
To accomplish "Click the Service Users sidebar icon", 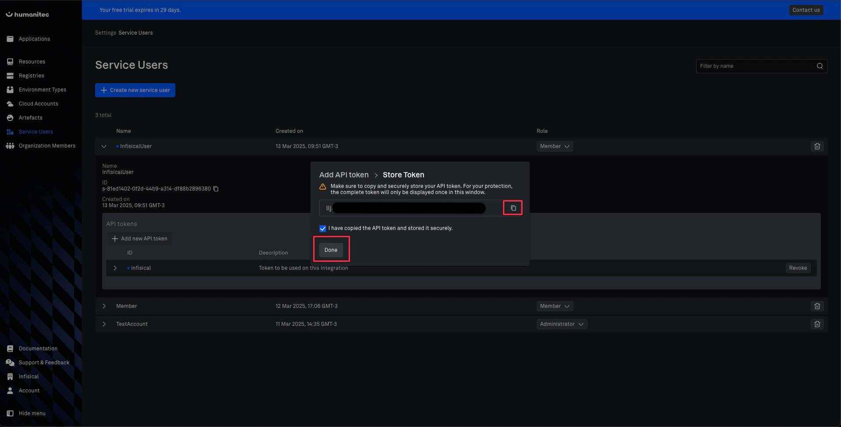I will (x=10, y=132).
